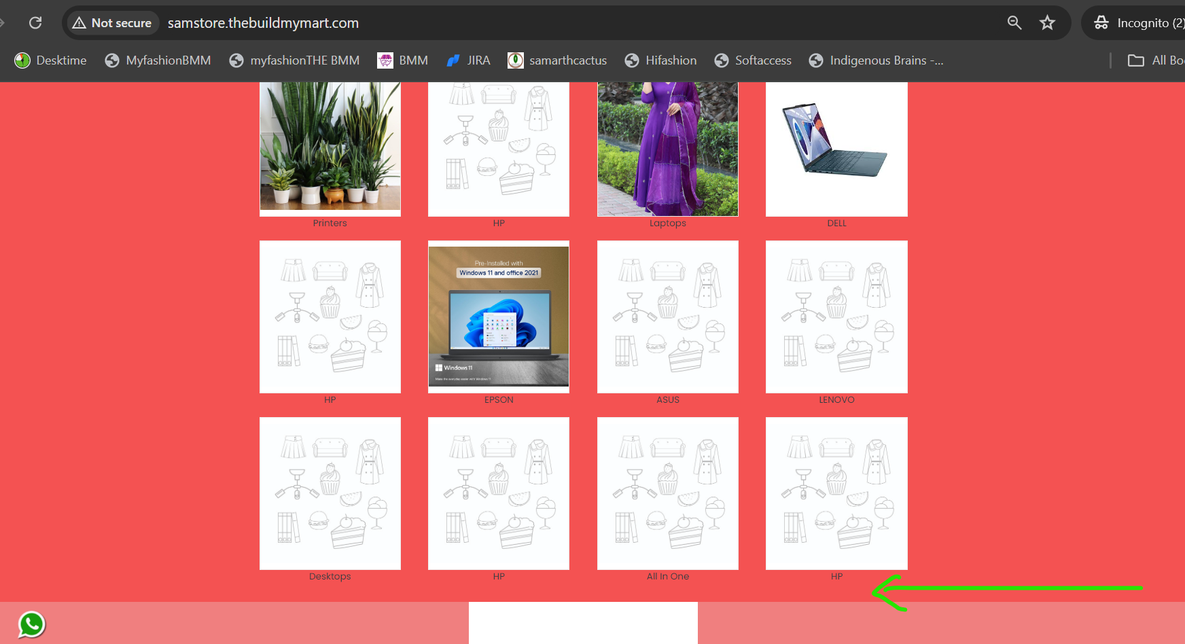Open the ASUS placeholder image
This screenshot has height=644, width=1185.
[x=668, y=317]
